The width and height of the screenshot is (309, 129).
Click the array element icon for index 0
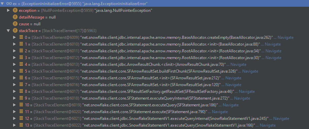[21, 37]
